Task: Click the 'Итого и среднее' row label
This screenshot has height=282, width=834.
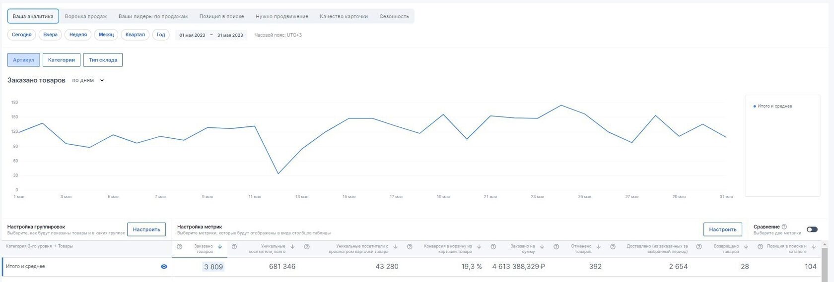Action: [25, 267]
